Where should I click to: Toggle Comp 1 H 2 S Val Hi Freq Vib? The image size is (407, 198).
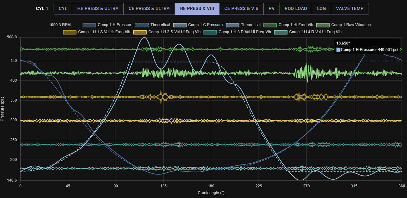click(140, 32)
